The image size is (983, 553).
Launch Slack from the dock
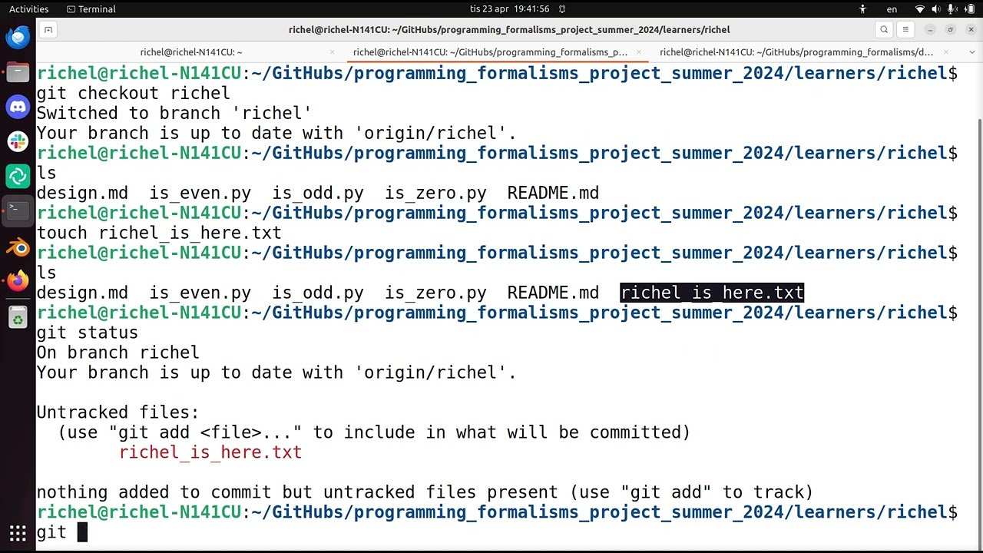point(18,141)
